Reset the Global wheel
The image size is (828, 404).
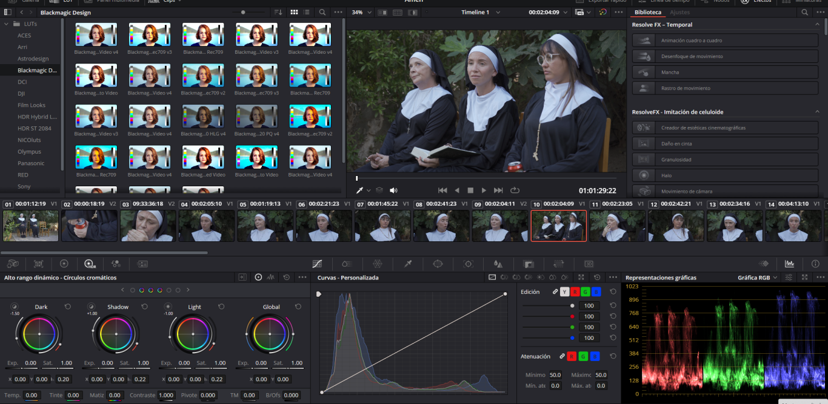[298, 307]
